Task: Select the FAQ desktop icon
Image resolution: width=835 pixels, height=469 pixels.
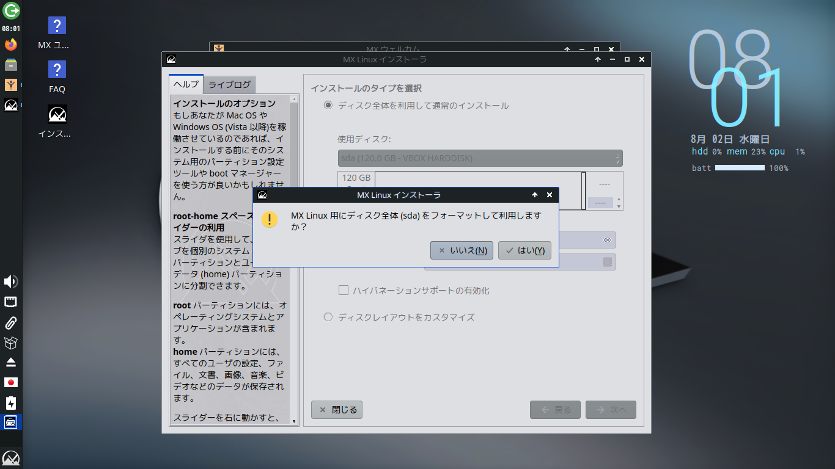Action: (57, 78)
